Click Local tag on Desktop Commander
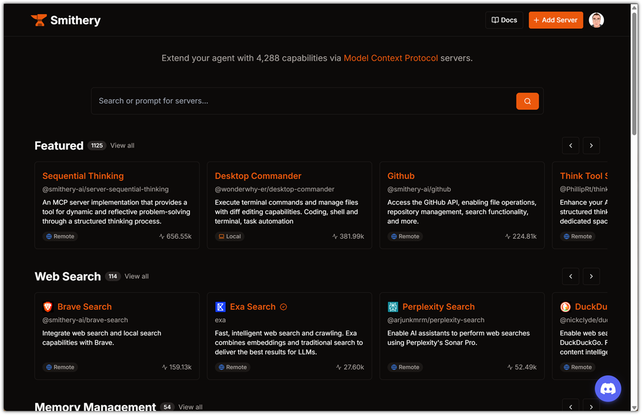The image size is (642, 415). pos(230,236)
